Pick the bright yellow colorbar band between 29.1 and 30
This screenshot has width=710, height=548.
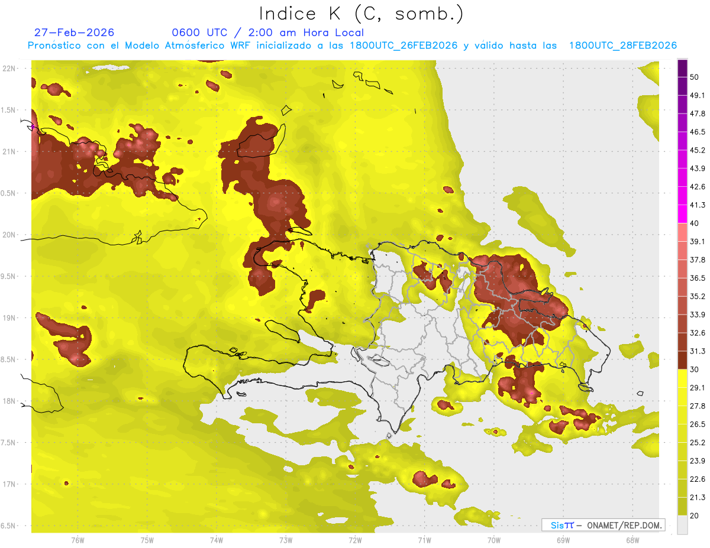[x=682, y=378]
